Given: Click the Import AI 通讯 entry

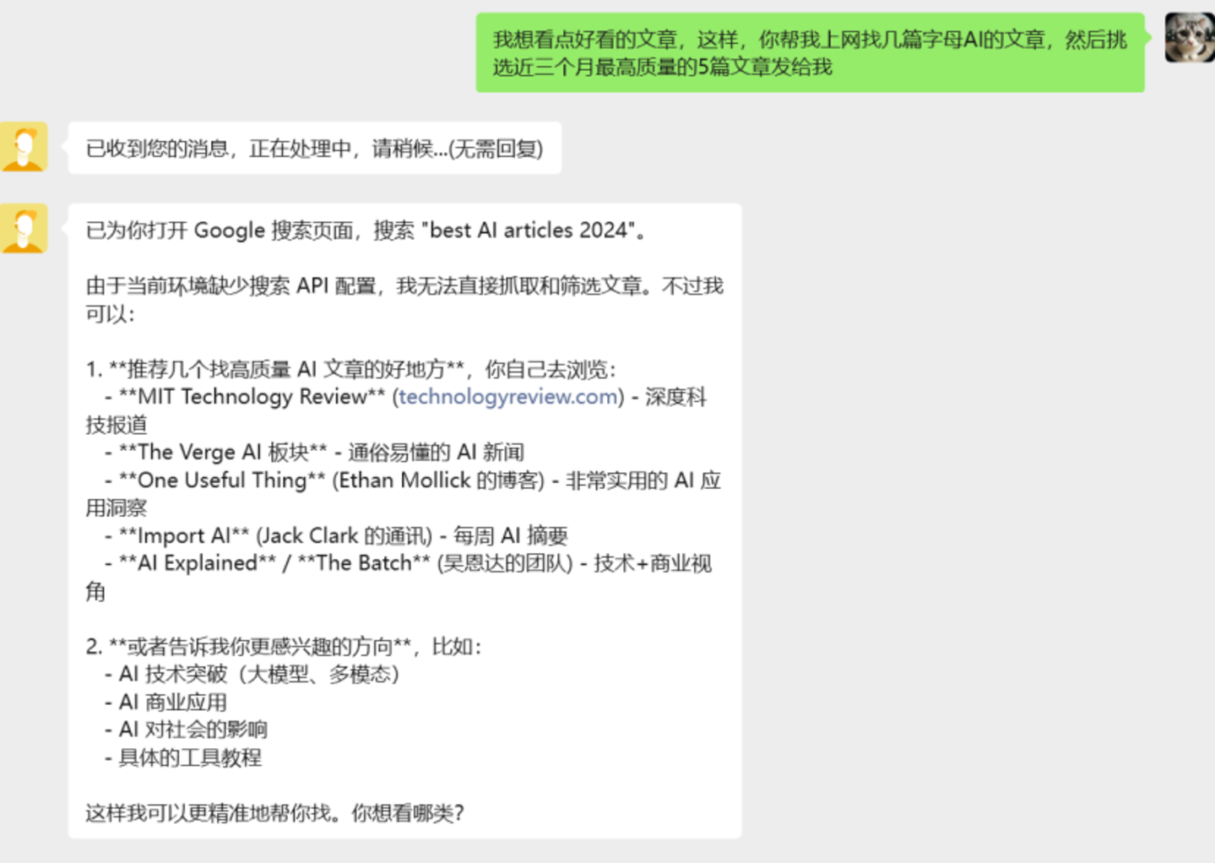Looking at the screenshot, I should 329,535.
